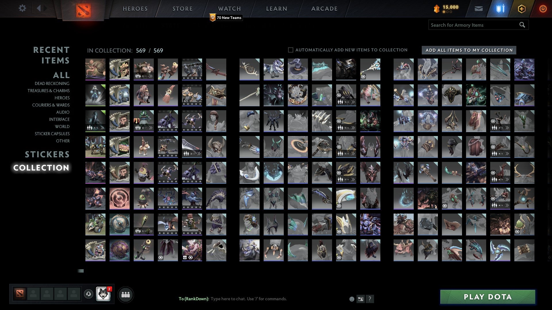Screen dimensions: 552x310
Task: Click the Dota 2 logo home button
Action: 83,10
